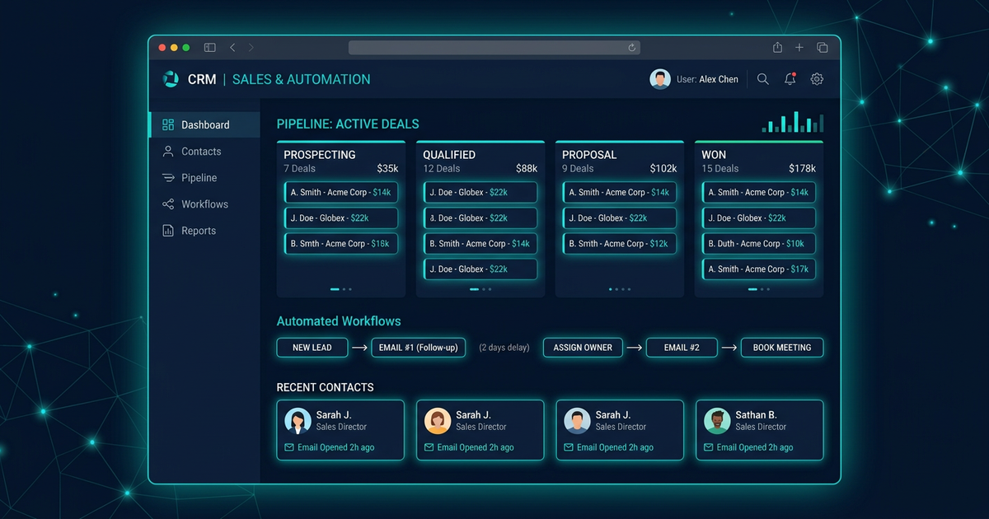The width and height of the screenshot is (989, 519).
Task: Click the BOOK MEETING workflow button
Action: tap(781, 348)
